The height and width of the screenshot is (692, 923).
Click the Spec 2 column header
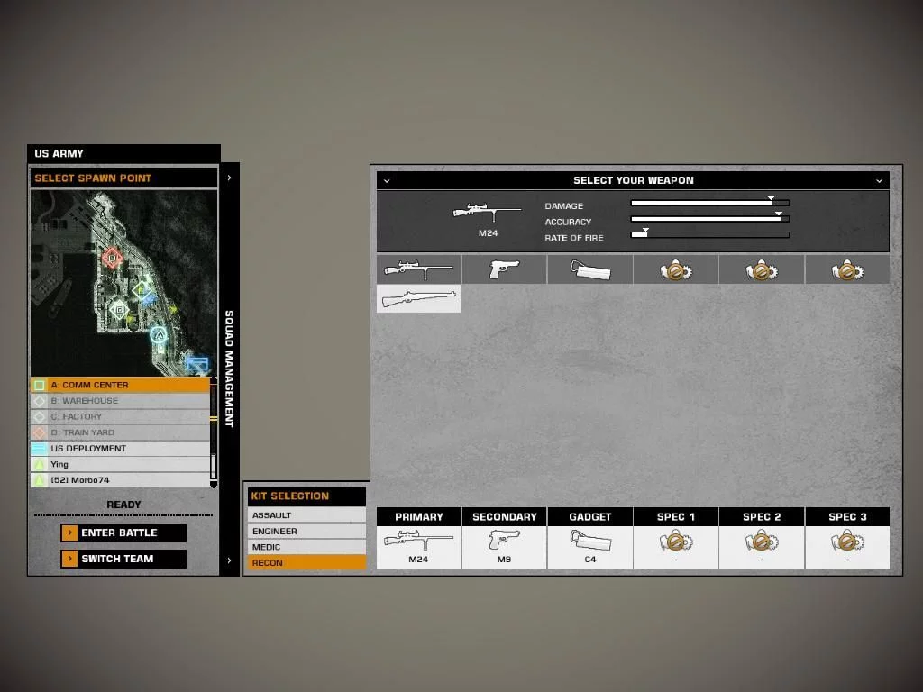point(762,516)
